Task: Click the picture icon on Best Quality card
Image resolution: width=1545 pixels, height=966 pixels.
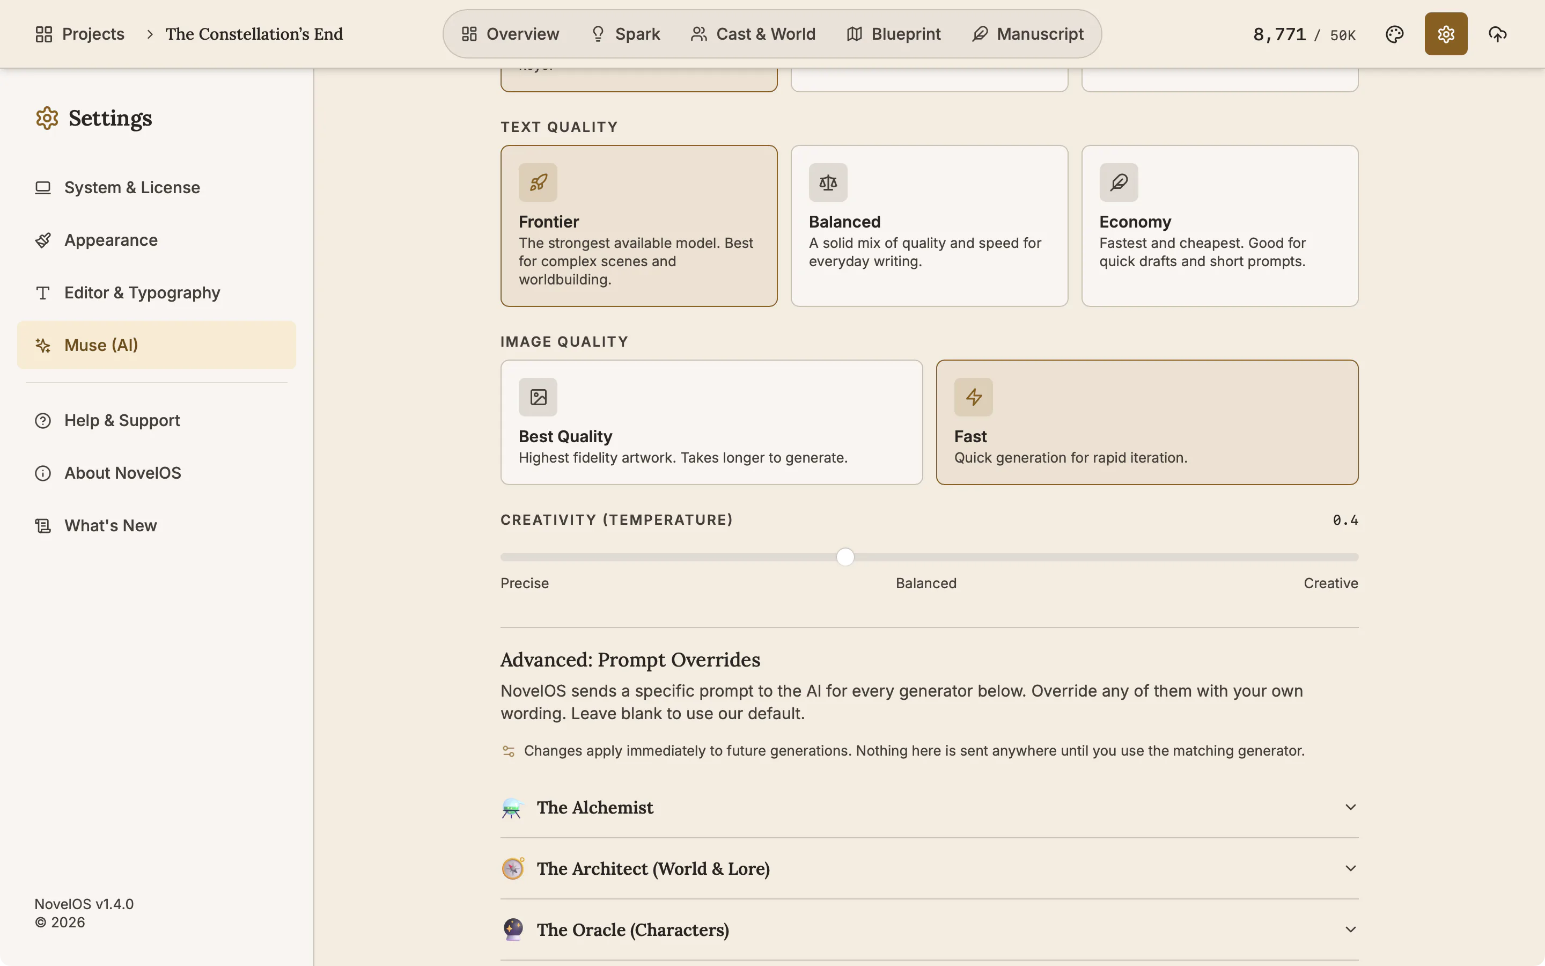Action: click(x=538, y=397)
